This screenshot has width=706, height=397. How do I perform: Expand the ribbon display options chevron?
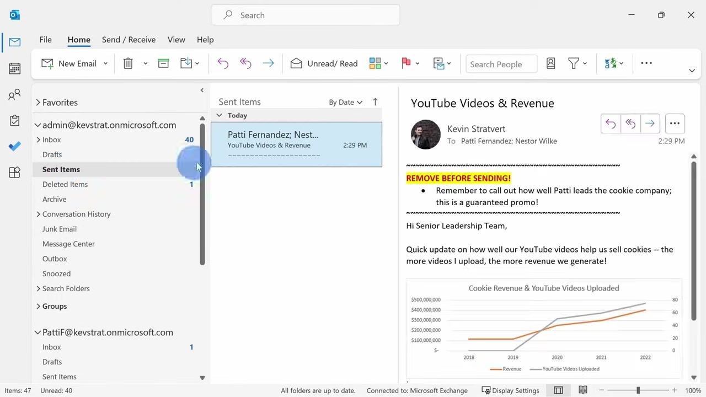[692, 71]
